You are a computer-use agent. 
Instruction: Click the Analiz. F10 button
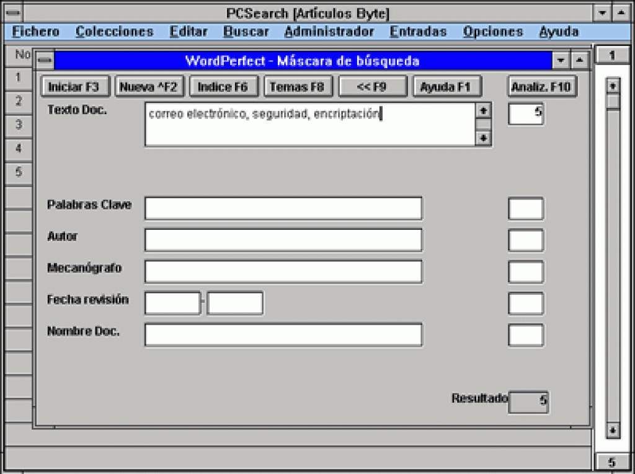541,87
